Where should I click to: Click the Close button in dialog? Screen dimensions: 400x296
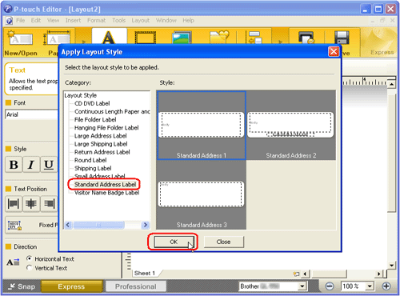(x=224, y=242)
